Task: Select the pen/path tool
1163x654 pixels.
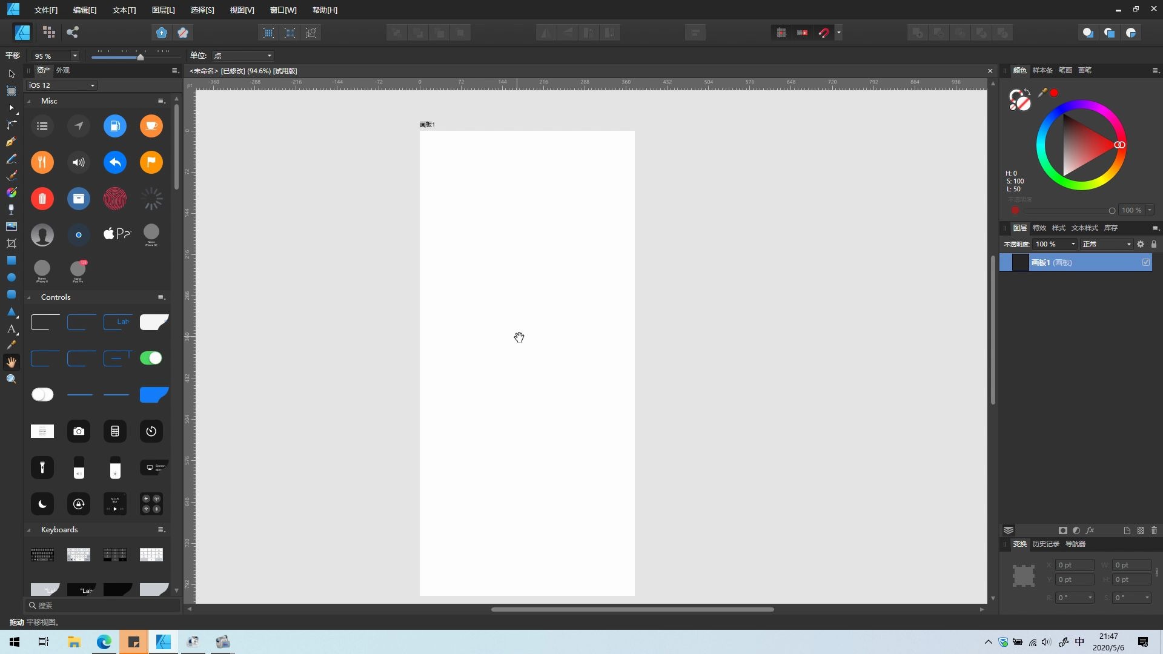Action: click(11, 141)
